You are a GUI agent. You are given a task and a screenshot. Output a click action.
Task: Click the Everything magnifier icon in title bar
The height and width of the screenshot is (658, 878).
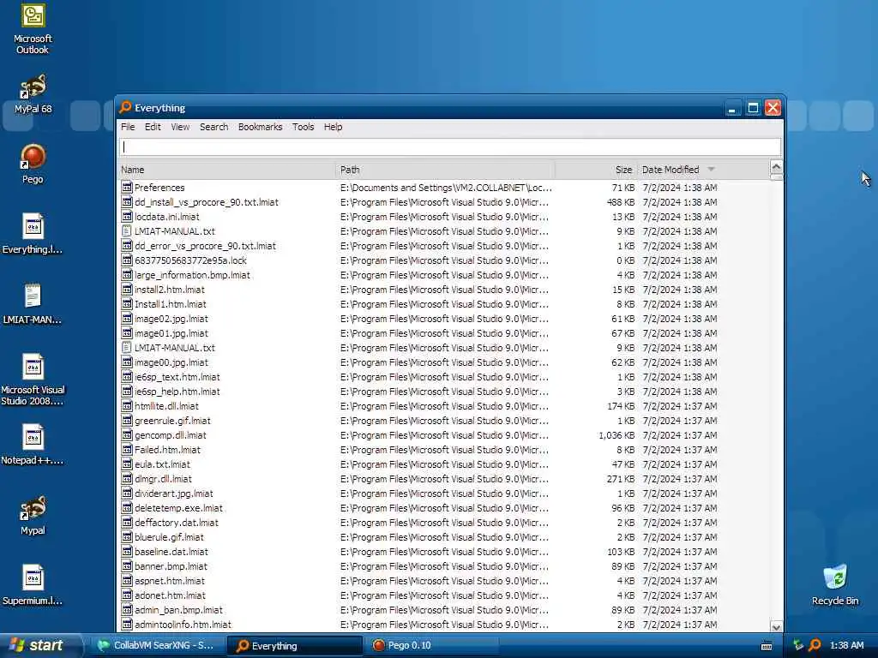click(x=125, y=107)
